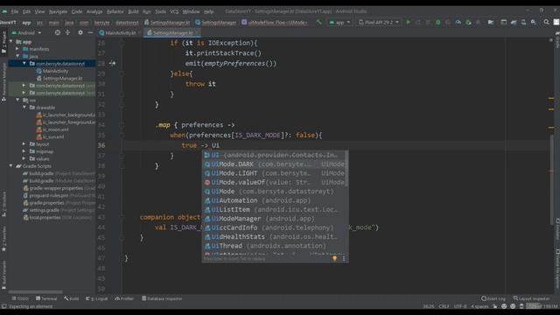Collapse the java folder node

(17, 56)
